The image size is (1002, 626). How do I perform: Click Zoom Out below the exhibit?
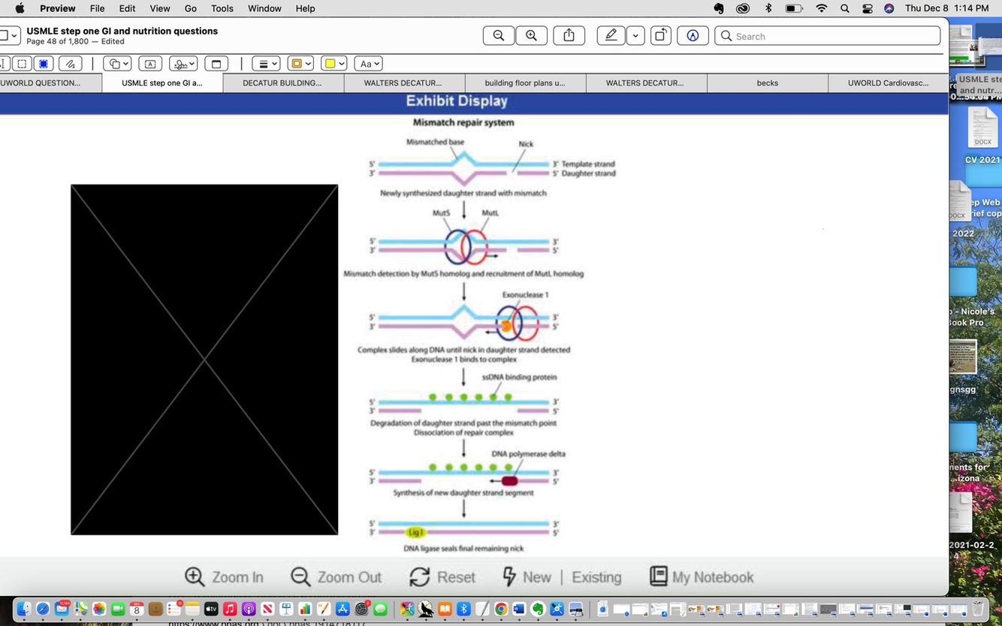click(x=336, y=577)
